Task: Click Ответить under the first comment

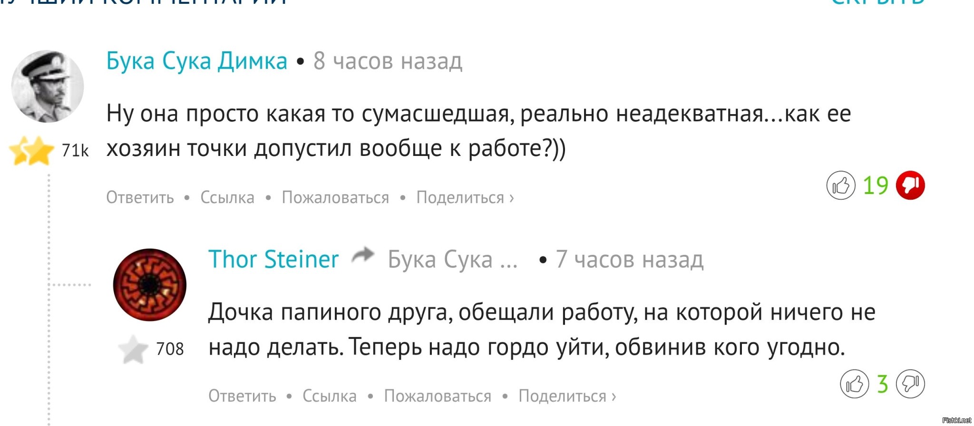Action: (140, 197)
